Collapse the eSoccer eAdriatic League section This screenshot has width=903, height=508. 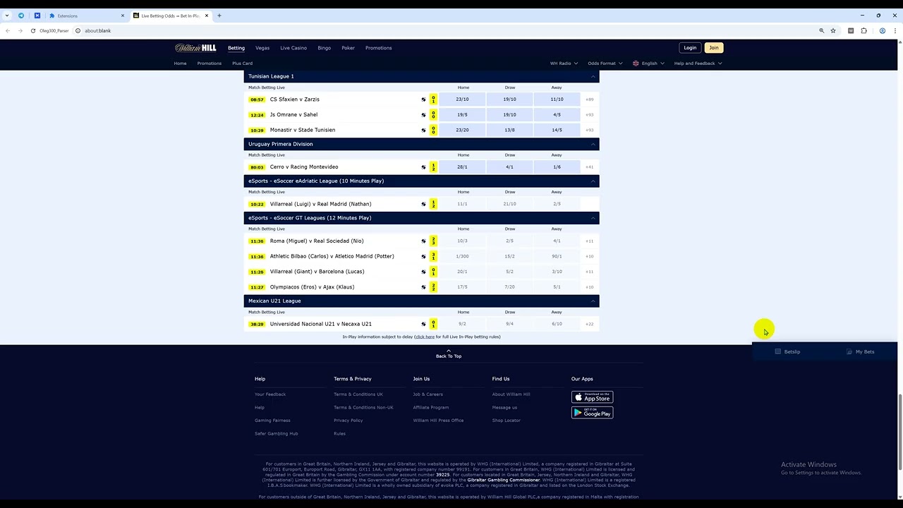593,181
